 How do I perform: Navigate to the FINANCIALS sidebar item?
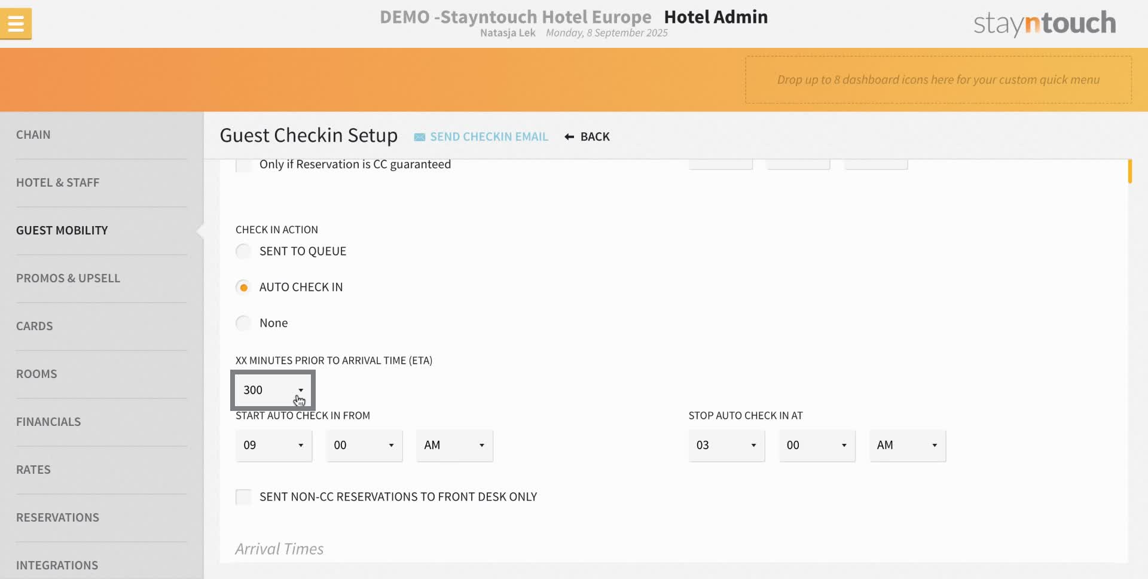(x=48, y=422)
